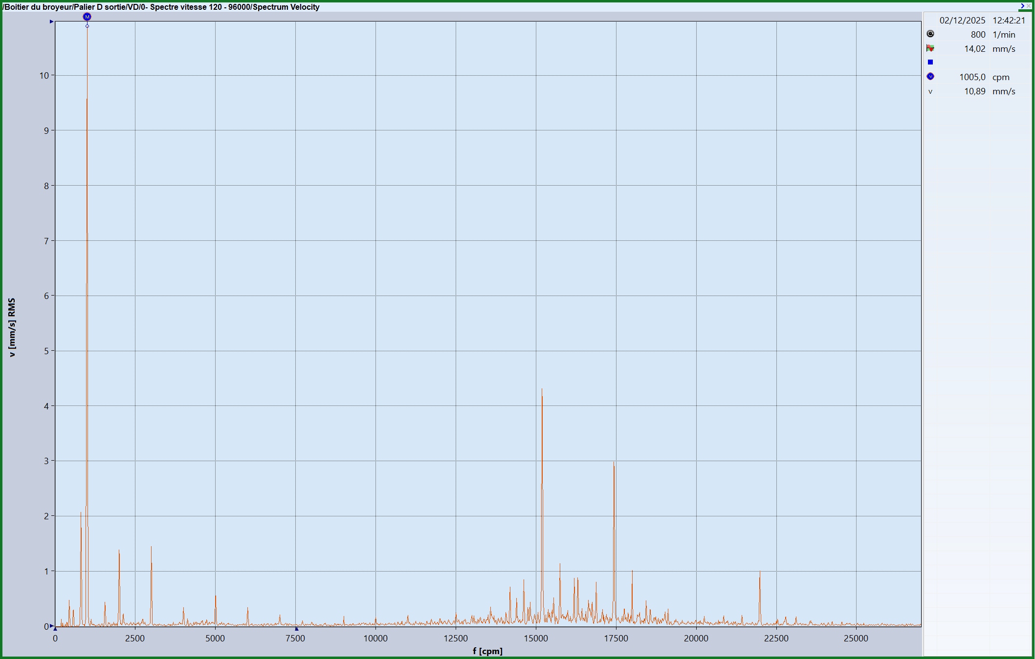Click the top y-axis range arrow marker
The height and width of the screenshot is (659, 1035).
pos(51,21)
